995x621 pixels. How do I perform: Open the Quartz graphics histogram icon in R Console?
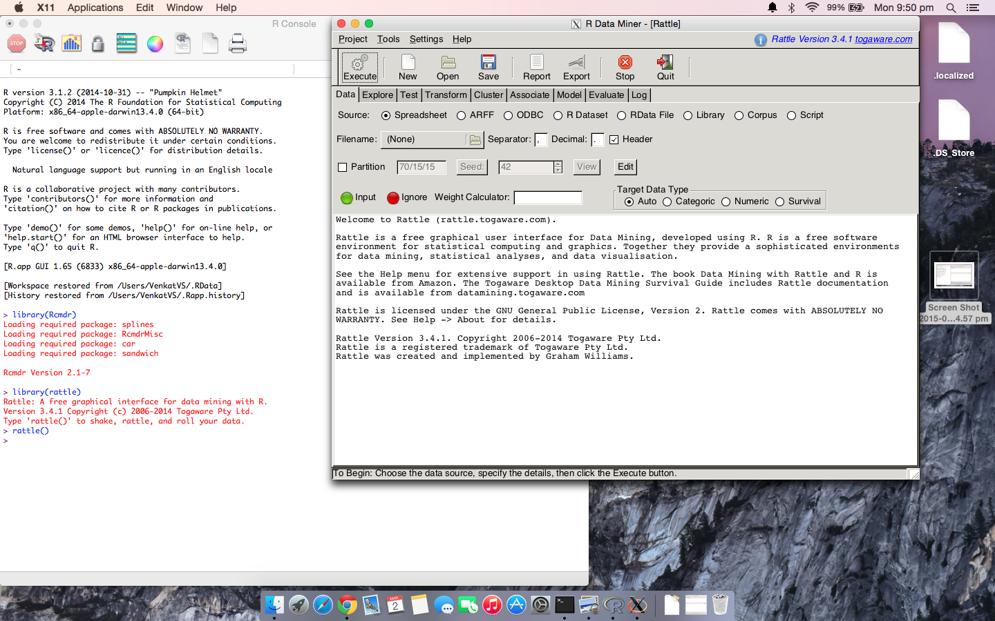click(x=72, y=43)
